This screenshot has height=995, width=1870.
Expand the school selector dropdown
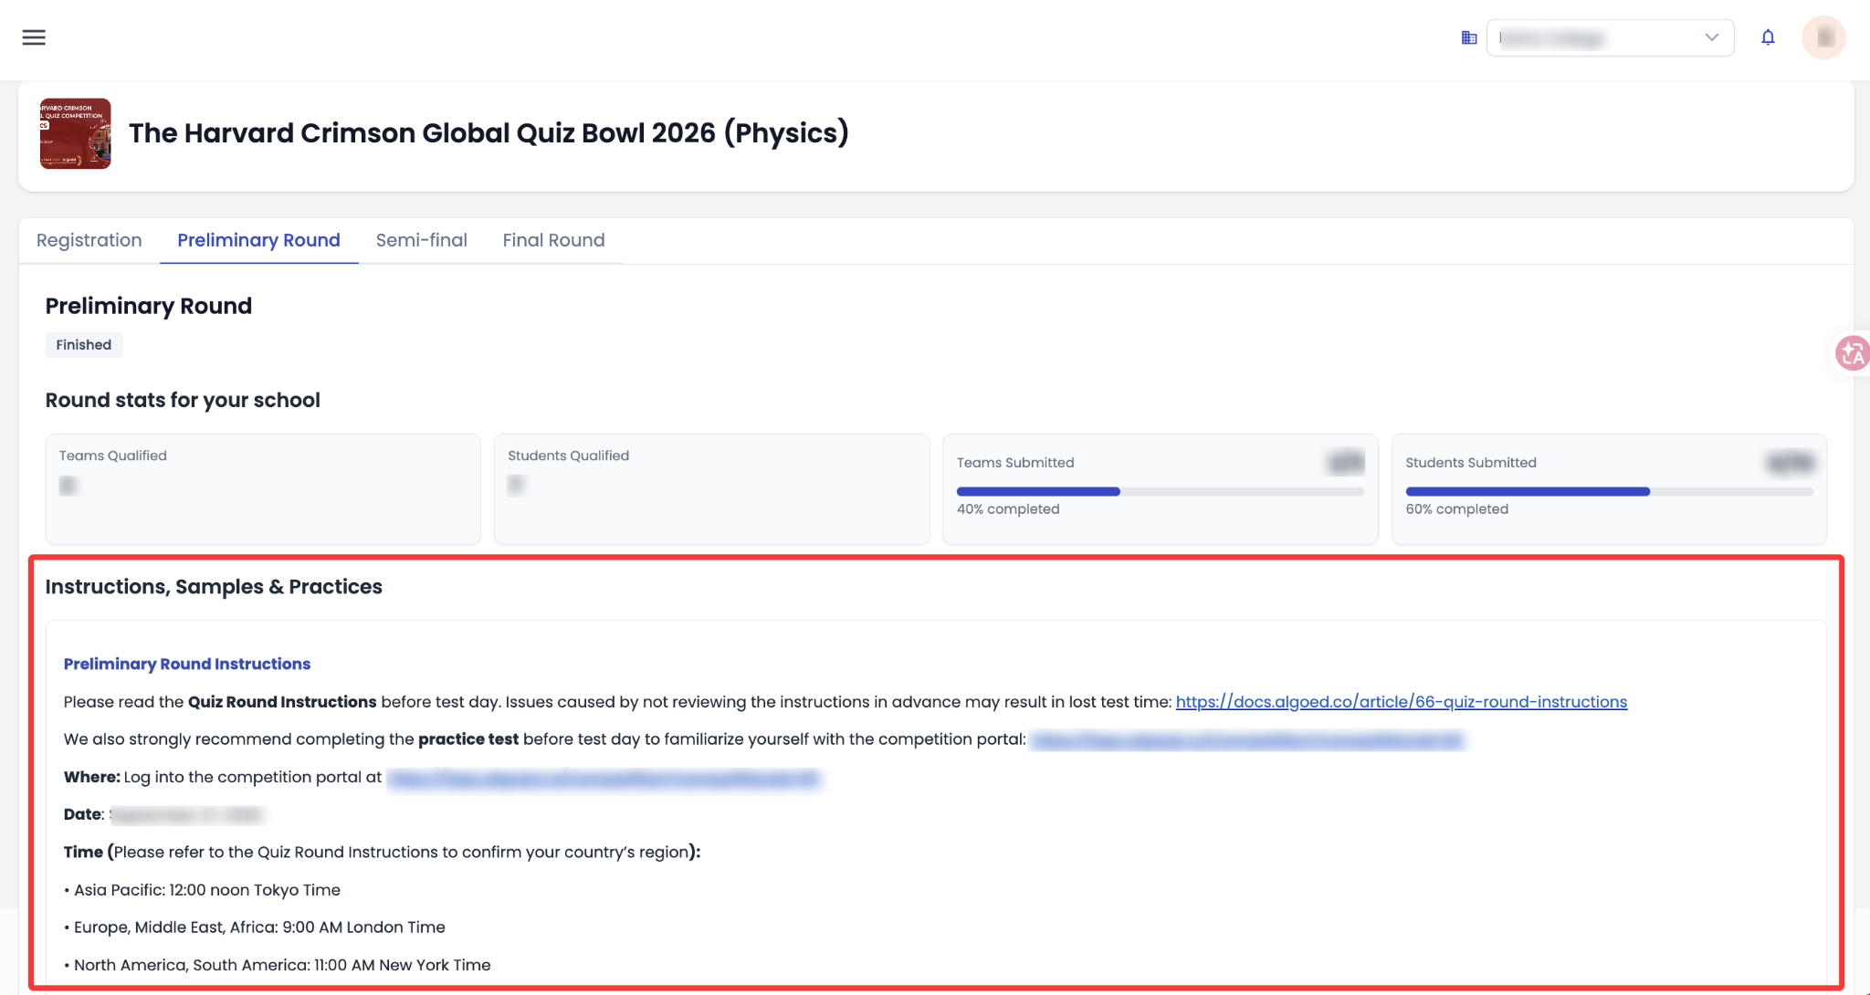(1611, 37)
